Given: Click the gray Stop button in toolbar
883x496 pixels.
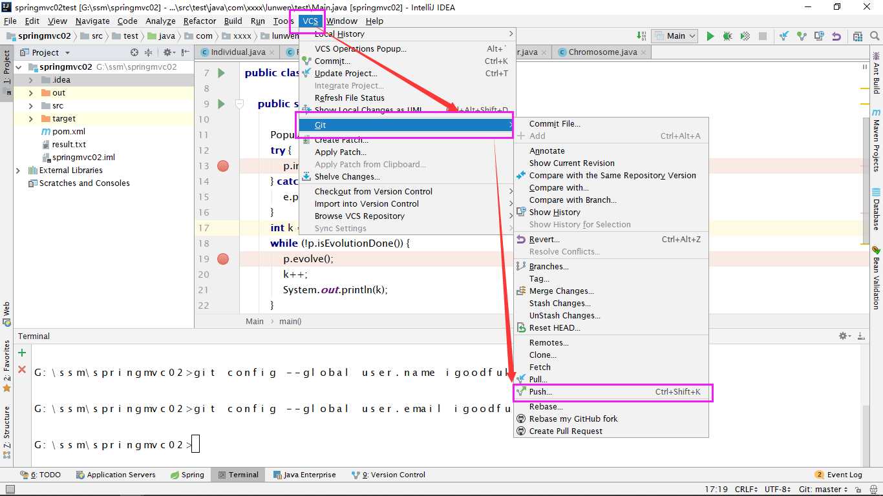Looking at the screenshot, I should pos(763,36).
